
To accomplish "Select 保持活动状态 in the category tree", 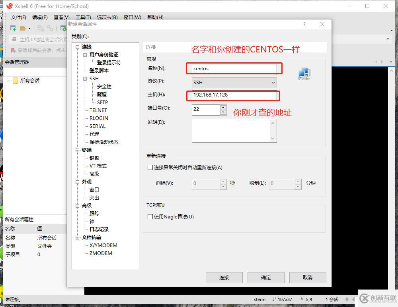I will coord(104,142).
